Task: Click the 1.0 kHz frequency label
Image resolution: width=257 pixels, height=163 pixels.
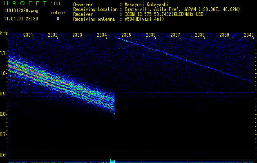Action: pos(4,73)
